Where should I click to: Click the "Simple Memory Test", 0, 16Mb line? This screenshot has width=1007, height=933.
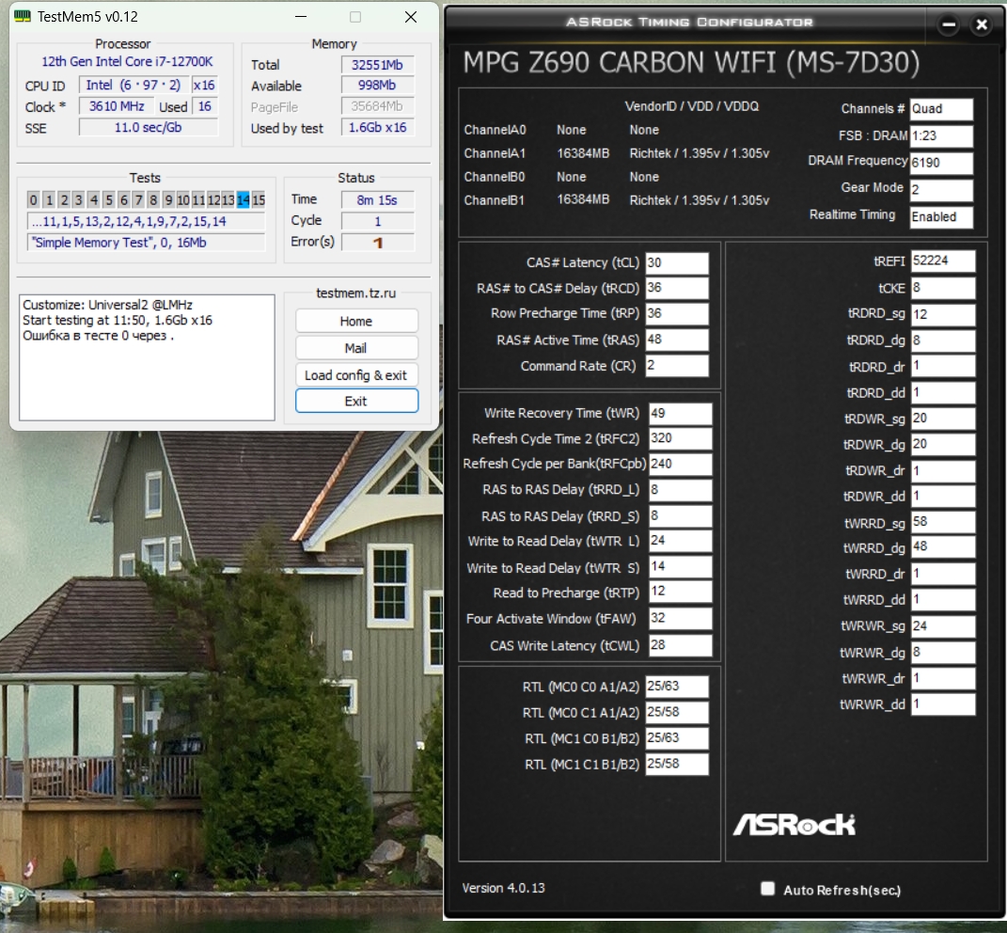point(147,243)
